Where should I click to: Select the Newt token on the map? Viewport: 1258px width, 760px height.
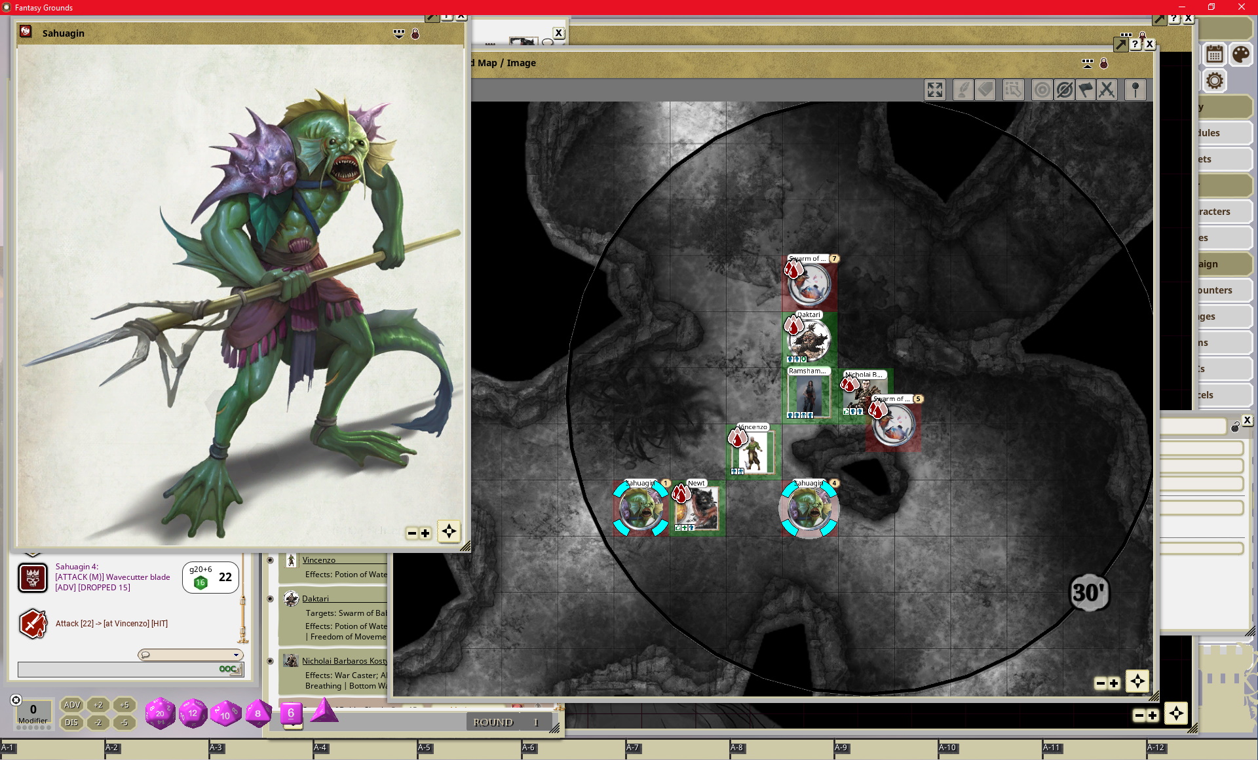697,508
